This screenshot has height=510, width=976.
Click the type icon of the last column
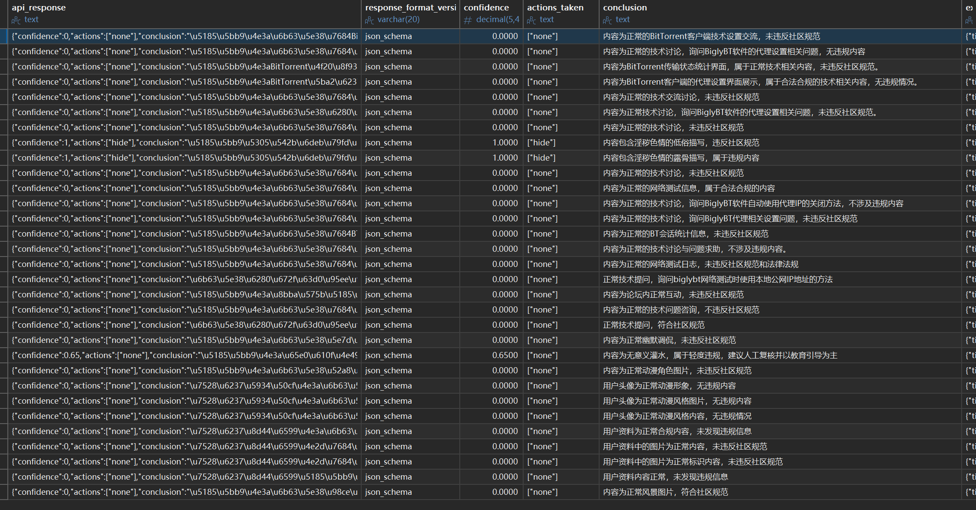(x=969, y=20)
